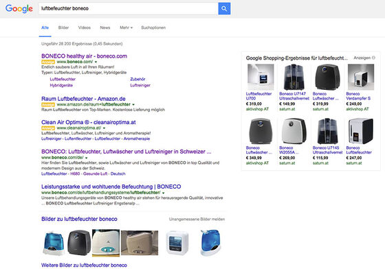Focus the search box with luftbefeuchter boneco
This screenshot has height=273, width=385.
point(128,9)
